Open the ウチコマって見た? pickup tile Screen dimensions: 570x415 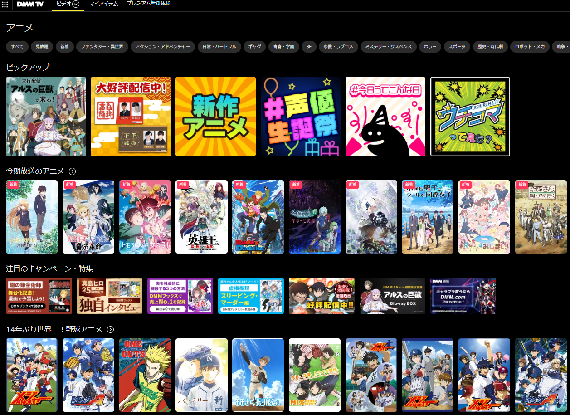470,117
